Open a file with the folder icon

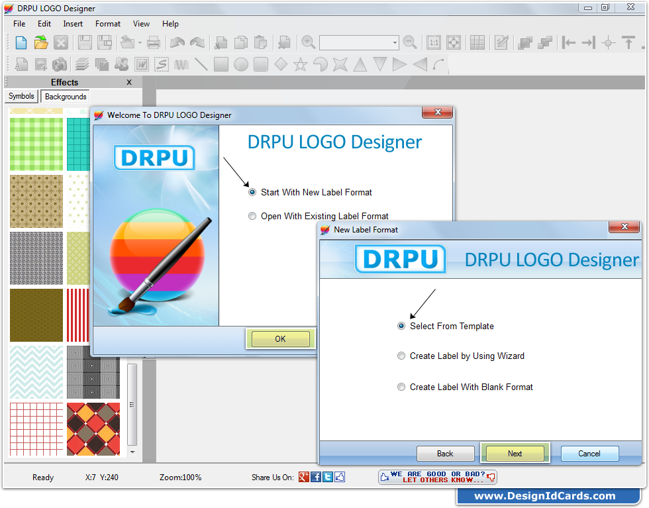click(x=41, y=42)
